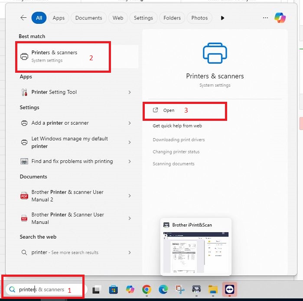Switch to the Photos filter tab
The width and height of the screenshot is (303, 301).
199,18
